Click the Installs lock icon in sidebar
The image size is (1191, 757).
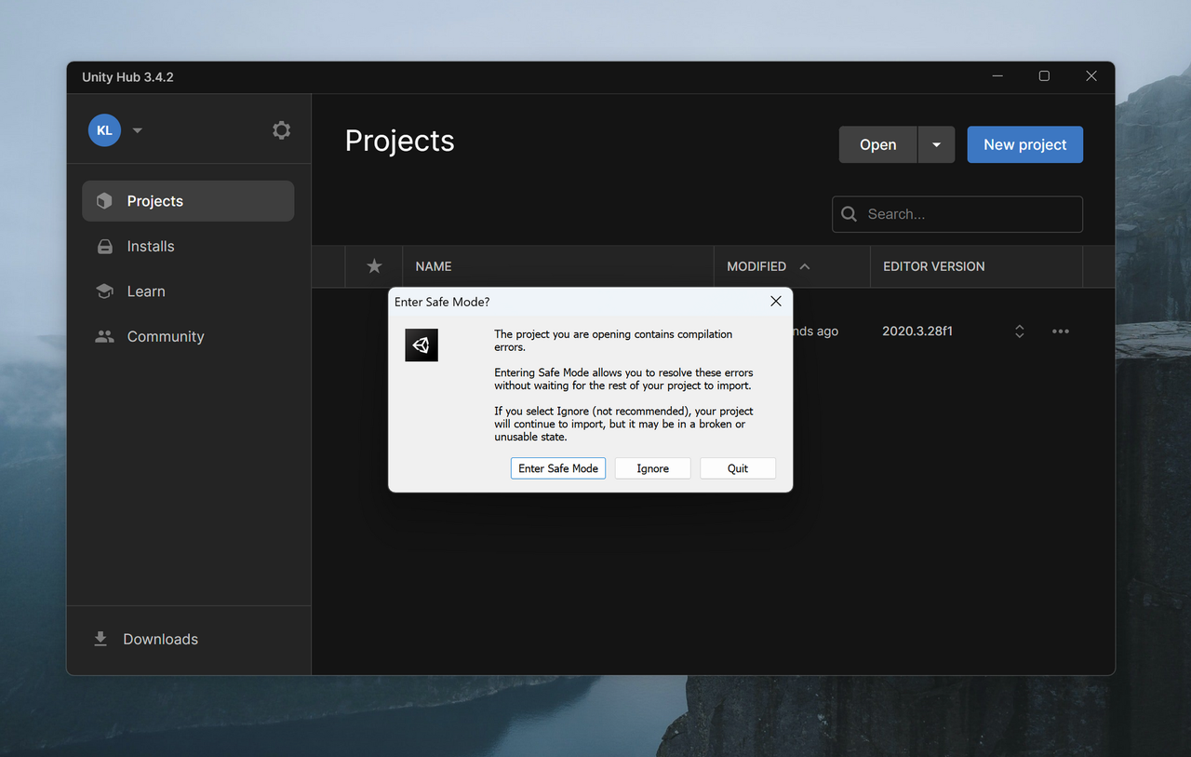click(105, 247)
